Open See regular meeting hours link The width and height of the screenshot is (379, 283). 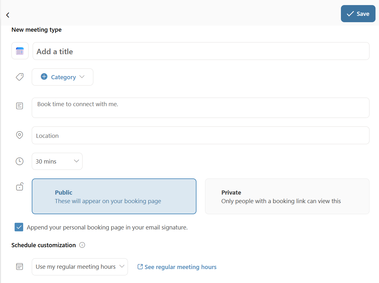pyautogui.click(x=177, y=267)
